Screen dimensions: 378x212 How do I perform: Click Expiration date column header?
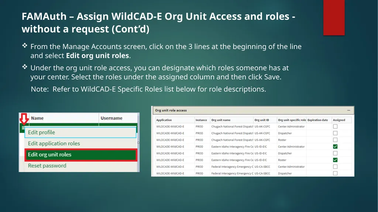pos(319,120)
